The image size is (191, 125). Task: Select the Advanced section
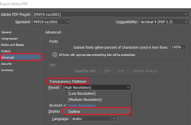click(x=21, y=57)
